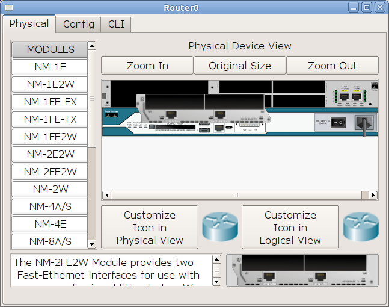Viewport: 389px width, 307px height.
Task: Toggle the router power switch
Action: click(338, 122)
